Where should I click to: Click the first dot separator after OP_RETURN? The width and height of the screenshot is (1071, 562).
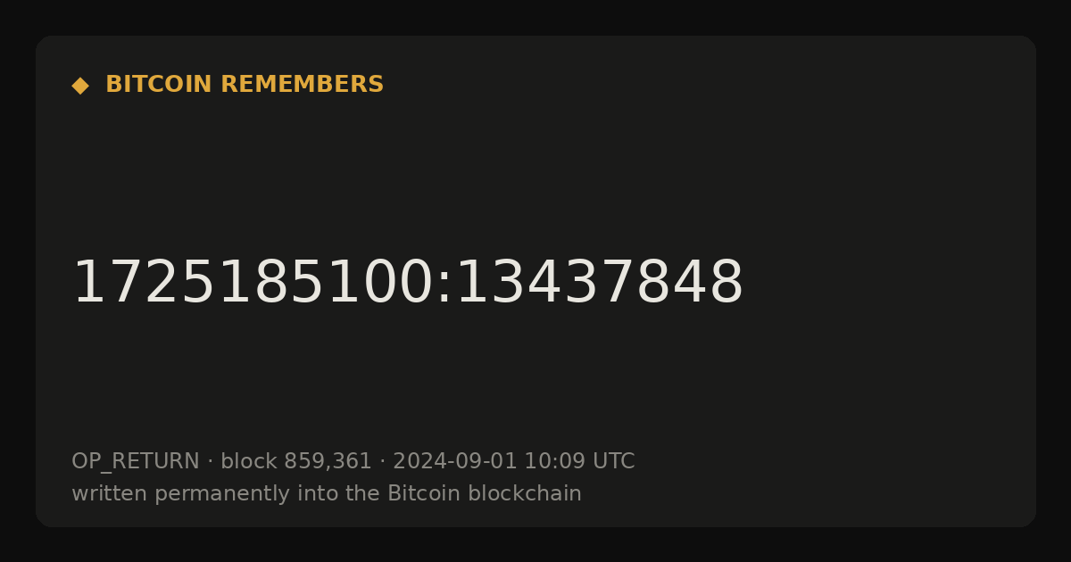(x=210, y=462)
